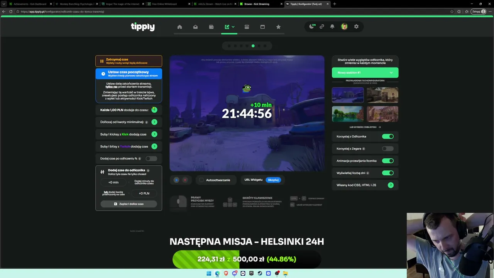Toggle Korzystaj z Odlicznika switch
The image size is (494, 278).
(x=388, y=136)
